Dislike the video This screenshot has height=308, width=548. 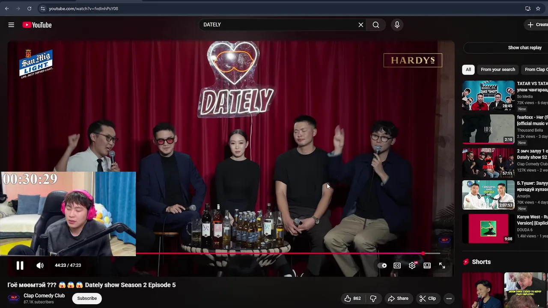[x=373, y=298]
